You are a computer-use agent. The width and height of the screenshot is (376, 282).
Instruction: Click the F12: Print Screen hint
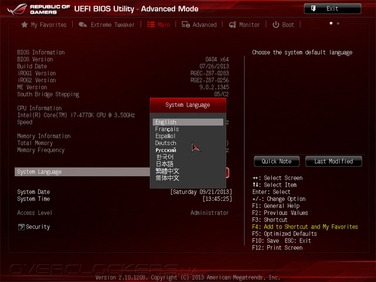277,247
